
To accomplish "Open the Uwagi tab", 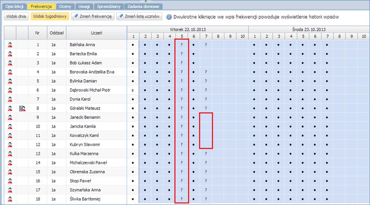I will click(84, 6).
